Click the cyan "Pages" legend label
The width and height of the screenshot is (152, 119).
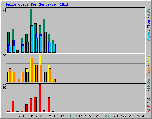point(148,36)
